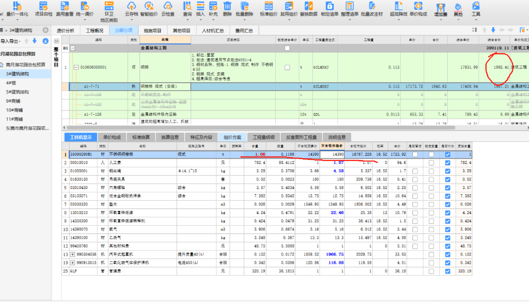Click the blue circular download icon in sidebar
This screenshot has width=529, height=302.
click(45, 41)
